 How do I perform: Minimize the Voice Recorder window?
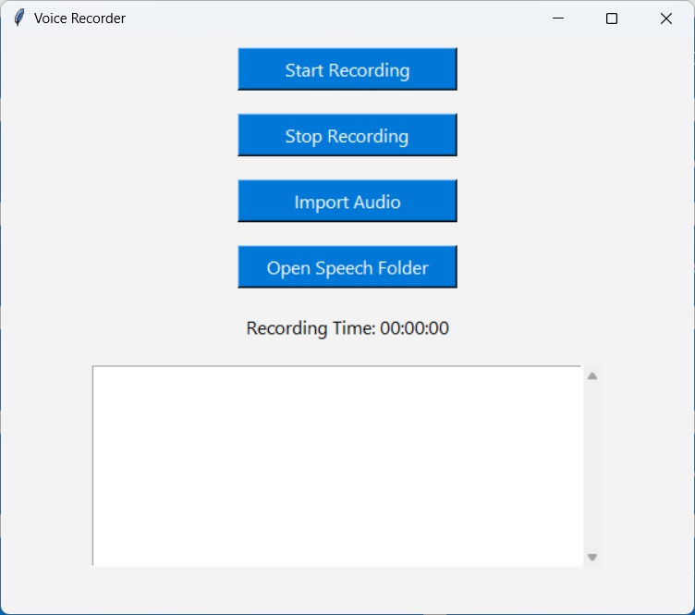pyautogui.click(x=557, y=18)
